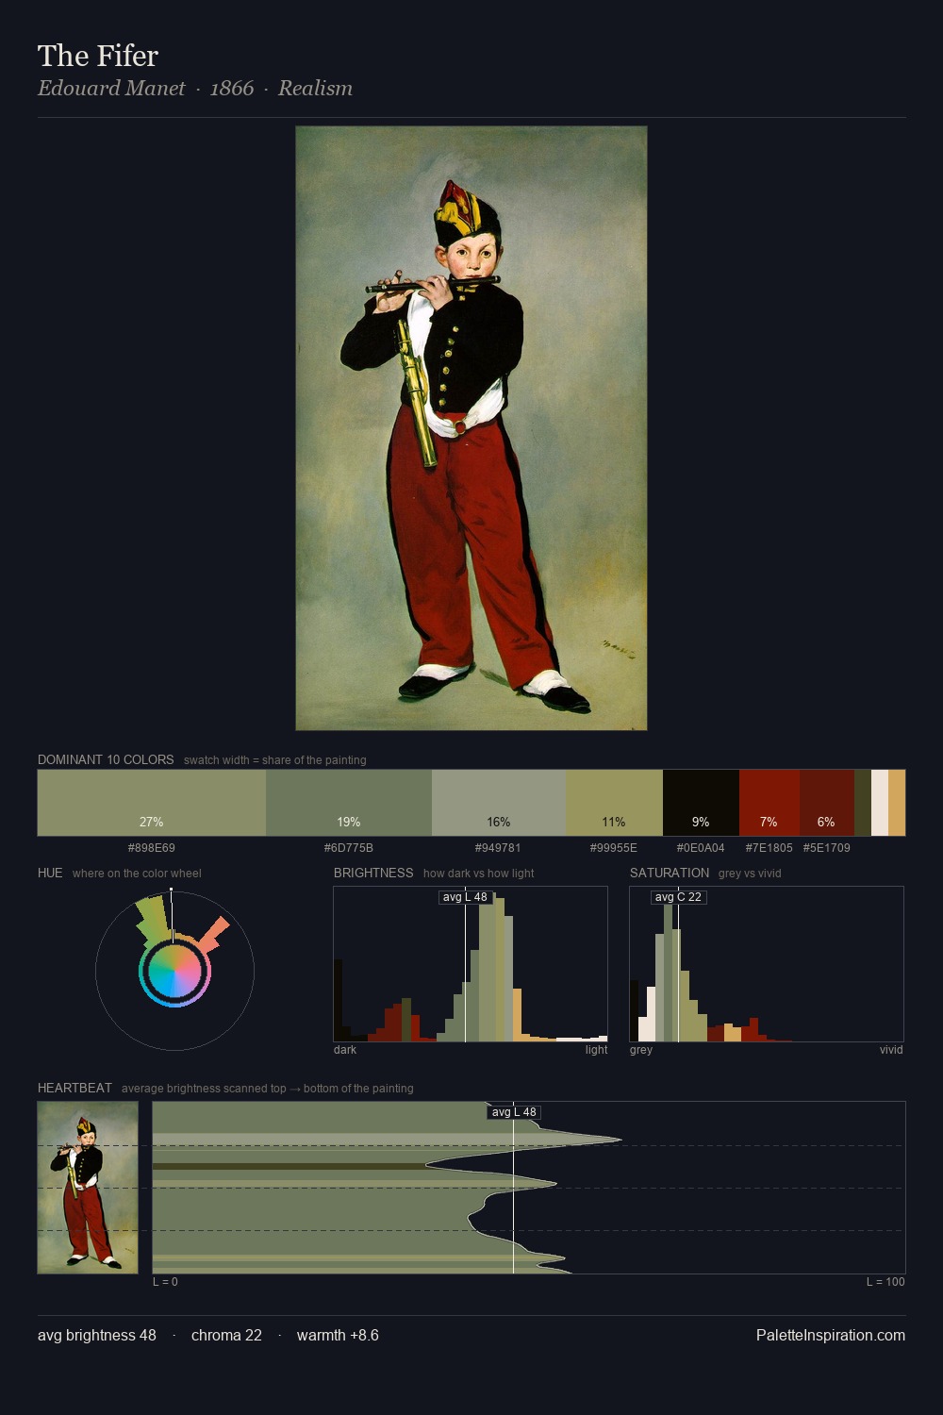Viewport: 943px width, 1415px height.
Task: Select the 19% swatch #6D775B
Action: (349, 803)
